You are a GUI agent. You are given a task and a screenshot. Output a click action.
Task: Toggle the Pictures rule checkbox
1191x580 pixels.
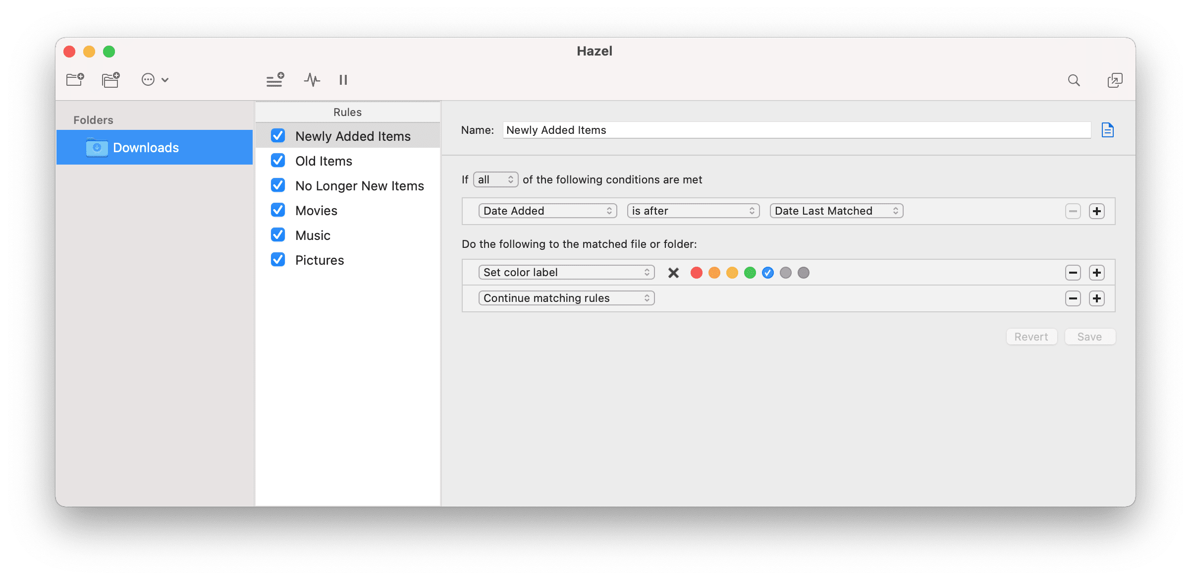[279, 259]
